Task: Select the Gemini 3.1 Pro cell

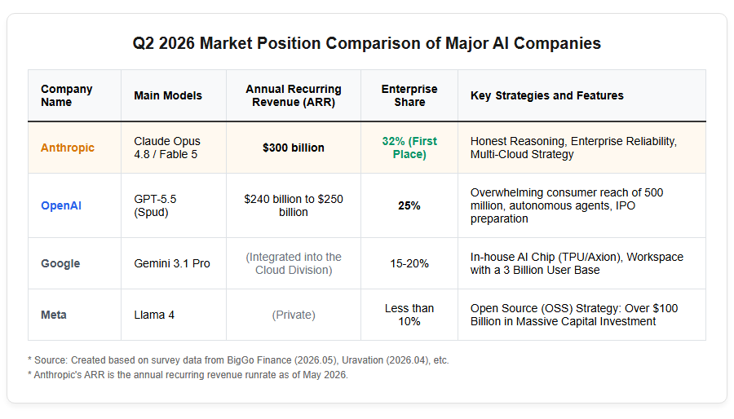Action: coord(172,263)
